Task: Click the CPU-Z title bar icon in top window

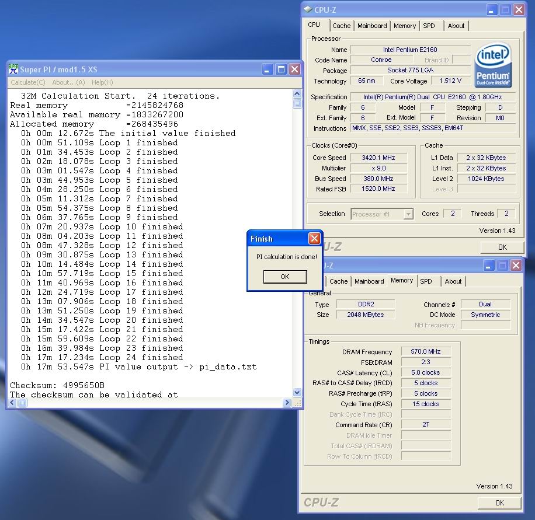Action: coord(308,9)
